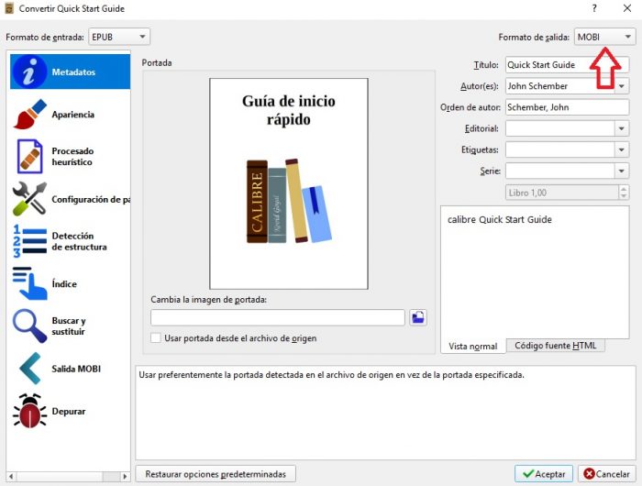Open the Depurar bug icon
Screen dimensions: 642x486
pyautogui.click(x=29, y=411)
